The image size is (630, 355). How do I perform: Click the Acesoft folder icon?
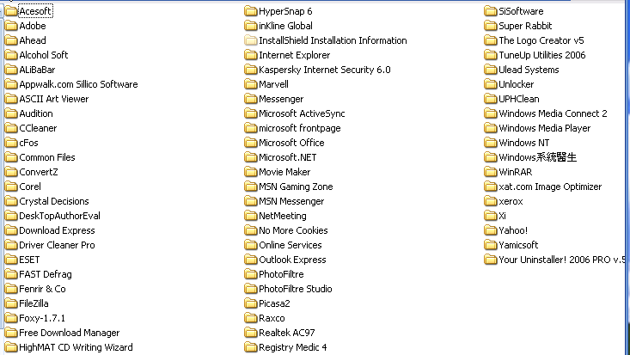click(11, 11)
